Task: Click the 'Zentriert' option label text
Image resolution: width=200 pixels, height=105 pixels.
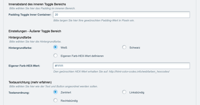Action: (66, 92)
